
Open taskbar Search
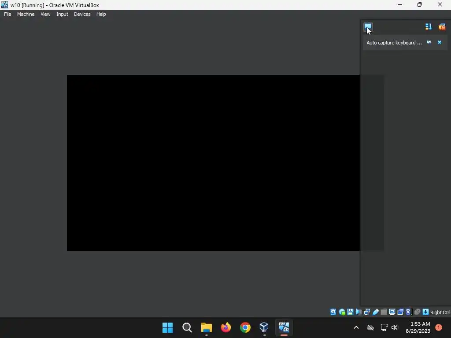coord(187,327)
